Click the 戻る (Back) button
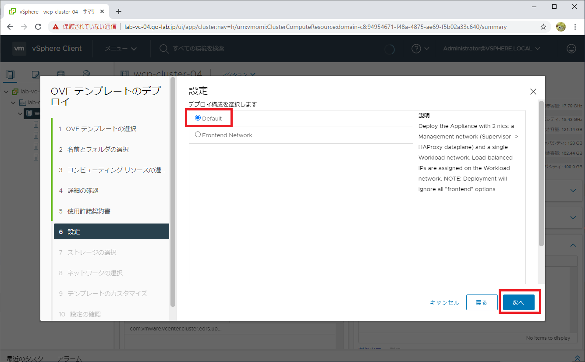585x362 pixels. click(x=481, y=302)
